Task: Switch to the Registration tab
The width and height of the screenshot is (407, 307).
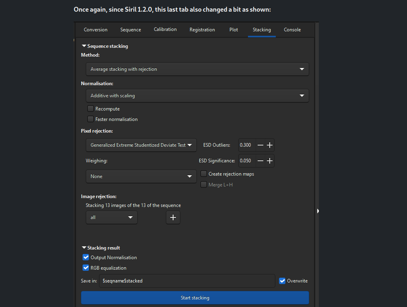Action: (202, 30)
